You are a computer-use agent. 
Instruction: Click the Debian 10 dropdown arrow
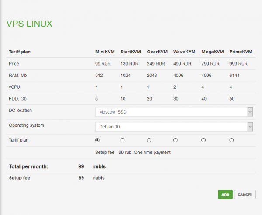[250, 127]
